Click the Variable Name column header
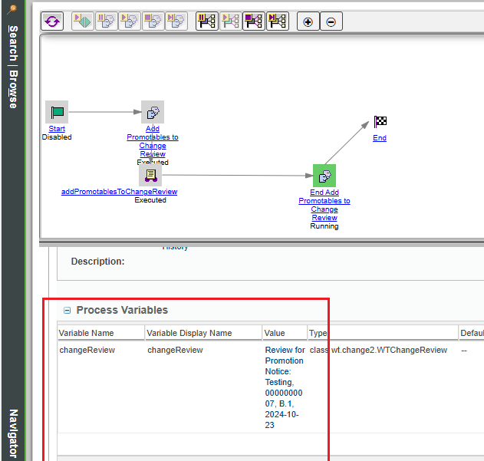 coord(87,333)
